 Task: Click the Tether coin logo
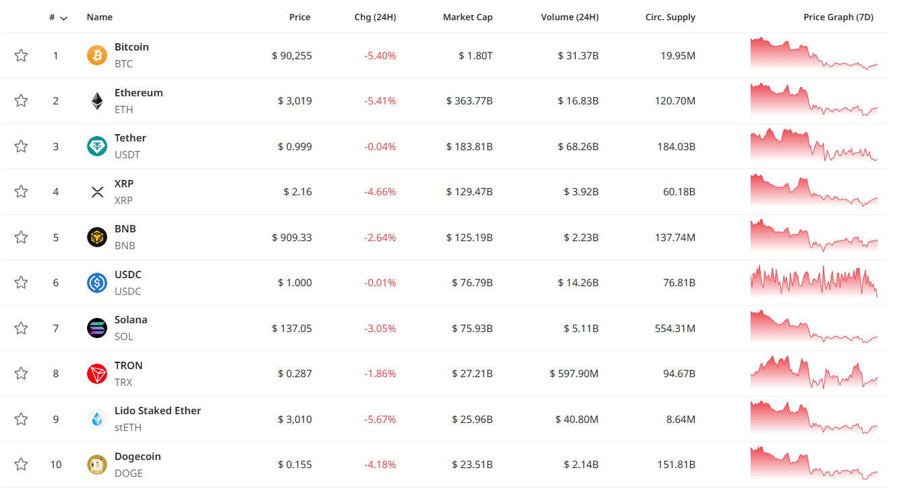coord(97,146)
